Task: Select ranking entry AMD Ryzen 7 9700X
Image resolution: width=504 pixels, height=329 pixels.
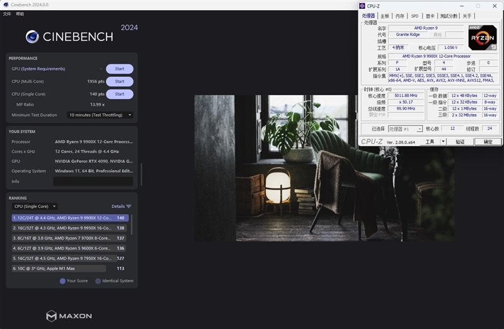Action: [69, 238]
